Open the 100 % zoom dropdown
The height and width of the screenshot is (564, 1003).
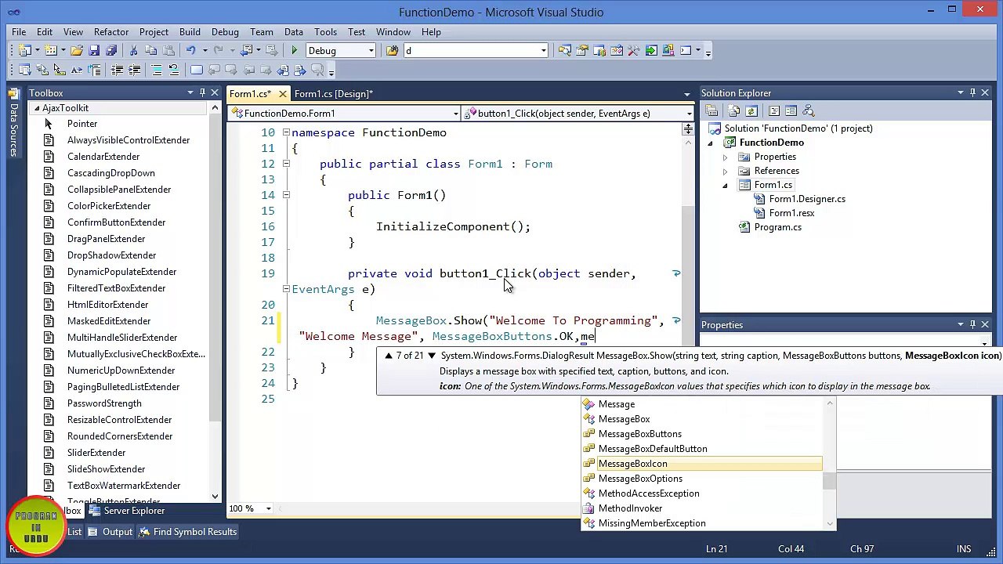tap(268, 509)
